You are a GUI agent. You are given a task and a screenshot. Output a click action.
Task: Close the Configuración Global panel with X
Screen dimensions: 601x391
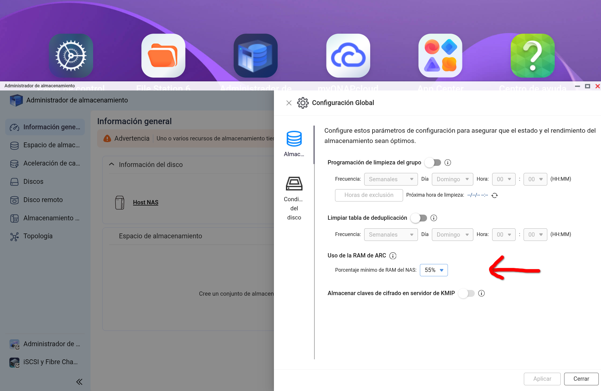pyautogui.click(x=289, y=103)
